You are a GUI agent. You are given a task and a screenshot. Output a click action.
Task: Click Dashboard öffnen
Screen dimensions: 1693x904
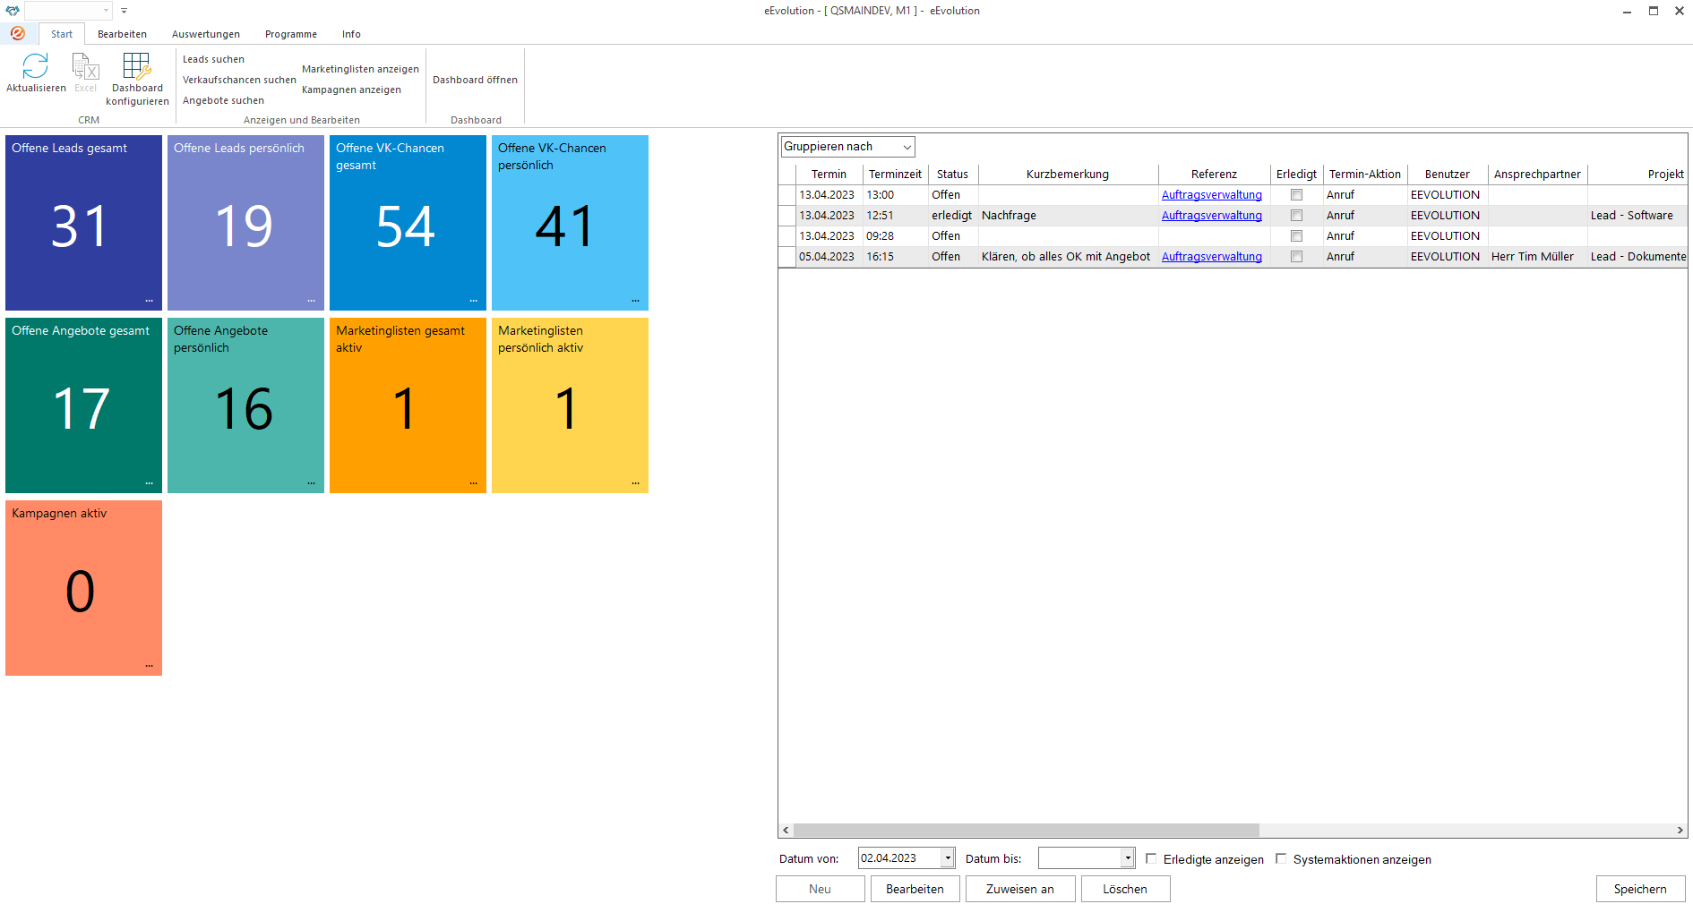click(x=475, y=80)
